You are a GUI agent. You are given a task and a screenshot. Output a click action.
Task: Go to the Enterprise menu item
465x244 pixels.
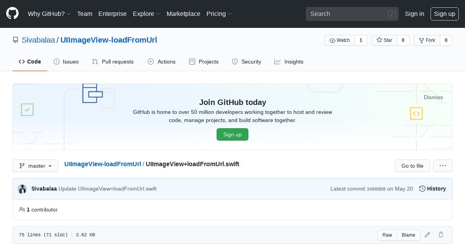coord(112,14)
